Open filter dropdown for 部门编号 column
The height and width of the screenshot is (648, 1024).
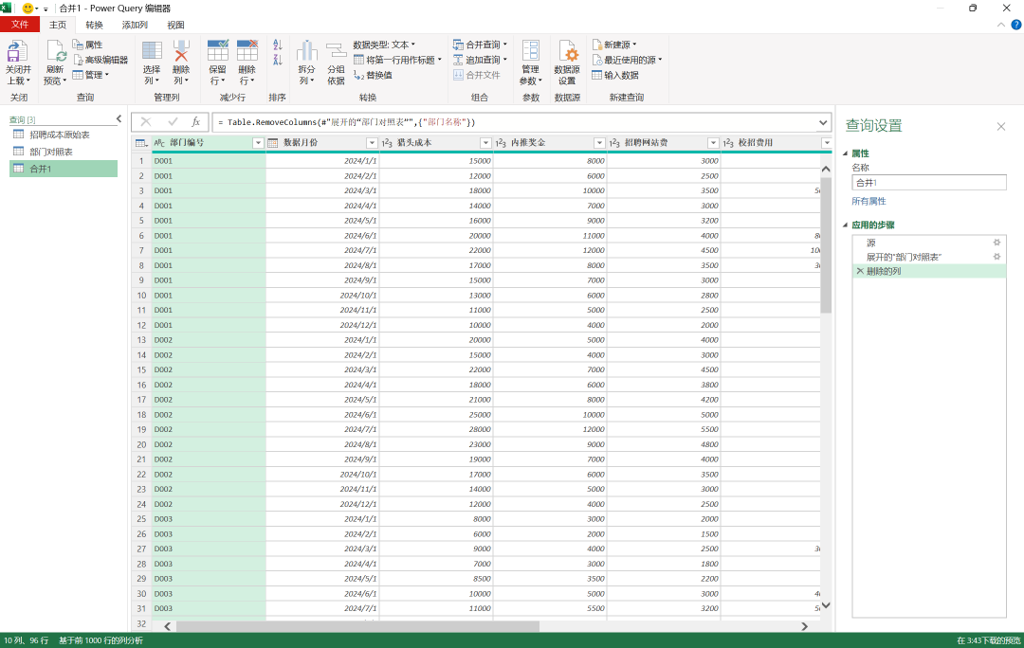click(x=258, y=143)
